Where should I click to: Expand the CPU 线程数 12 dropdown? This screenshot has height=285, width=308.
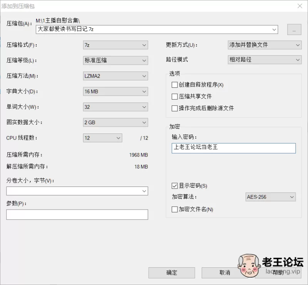[x=102, y=138]
